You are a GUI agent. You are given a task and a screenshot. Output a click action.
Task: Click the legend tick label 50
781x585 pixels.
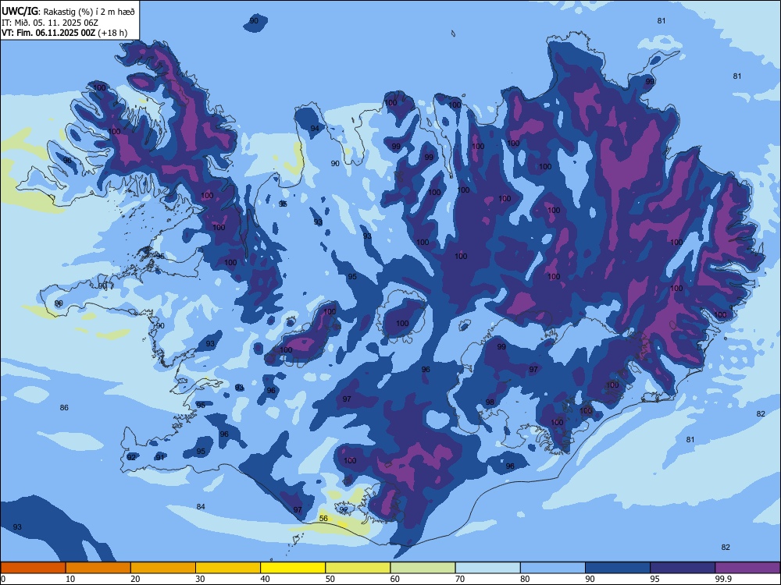(x=330, y=579)
